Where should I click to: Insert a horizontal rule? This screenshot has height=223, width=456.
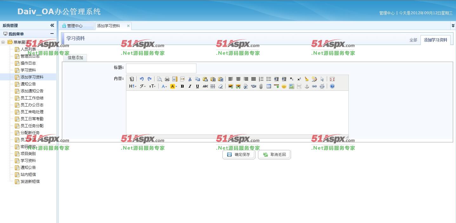(276, 86)
